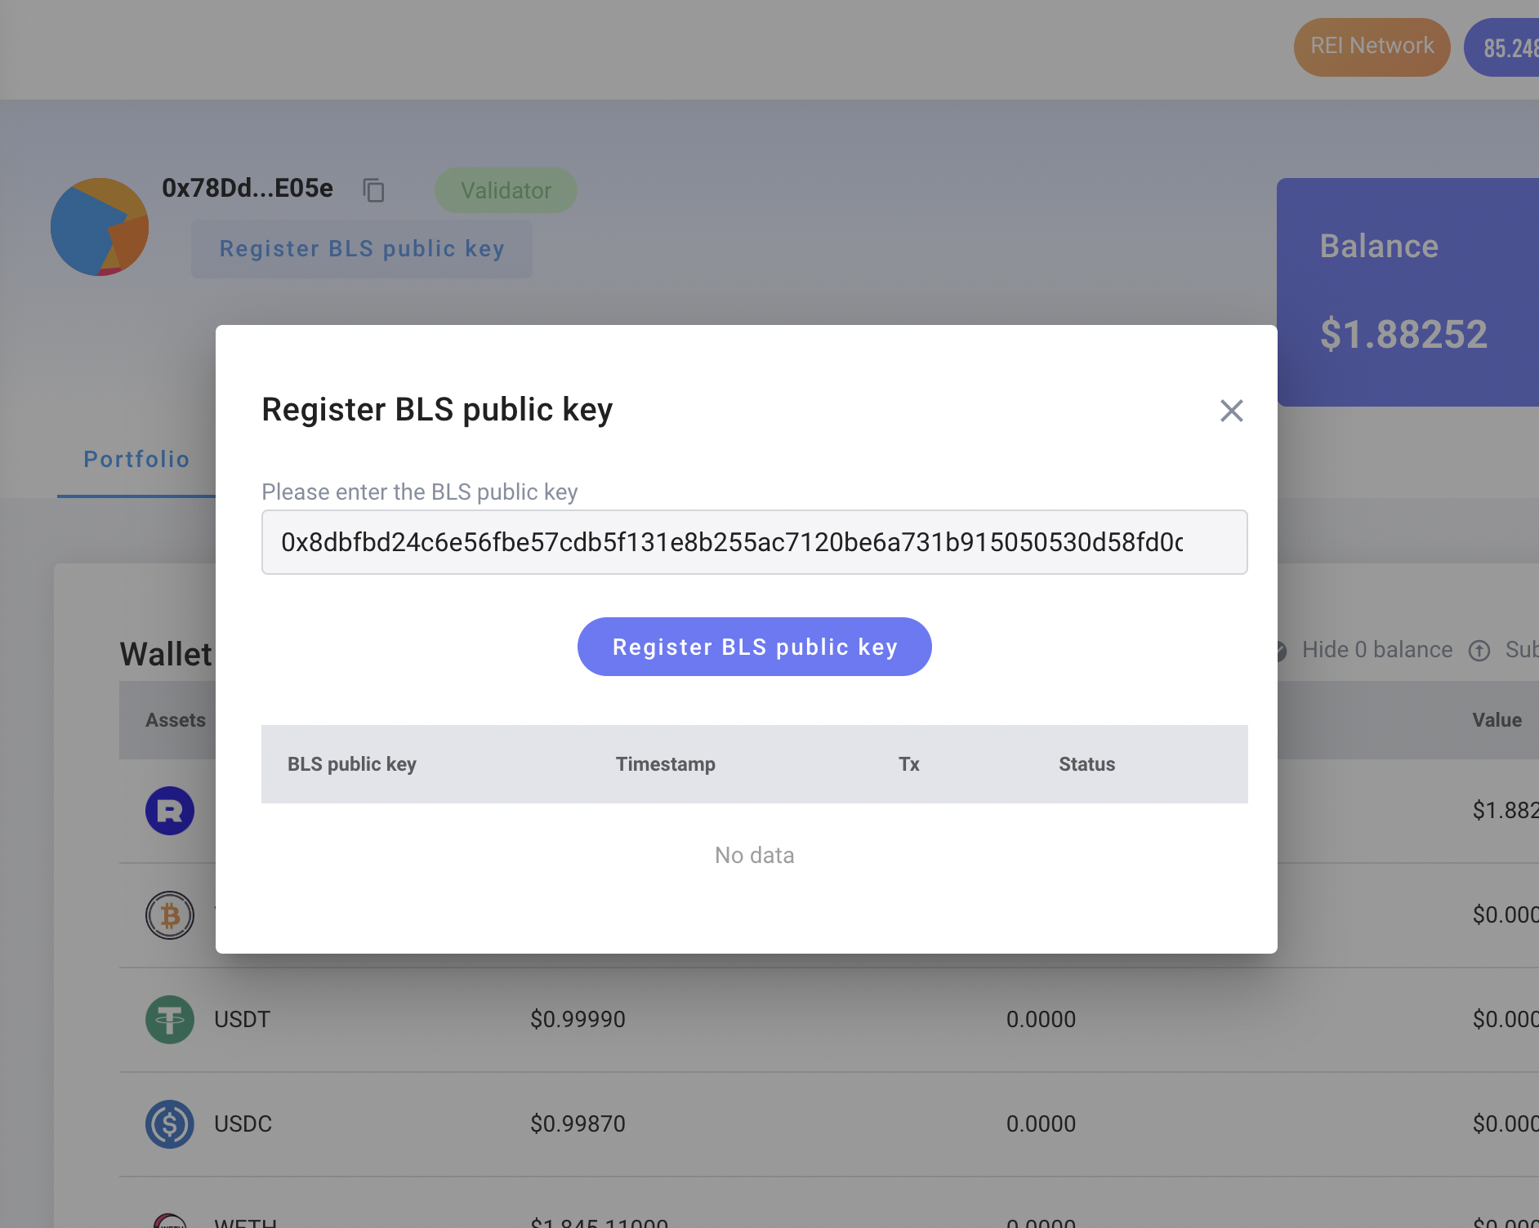Click the wallet avatar pie icon
Viewport: 1539px width, 1228px height.
click(x=100, y=227)
